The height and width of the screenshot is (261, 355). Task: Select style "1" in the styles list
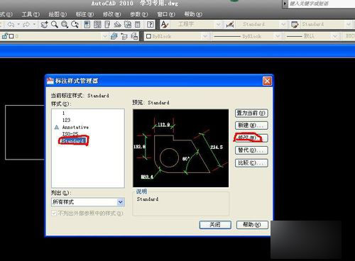tap(63, 113)
